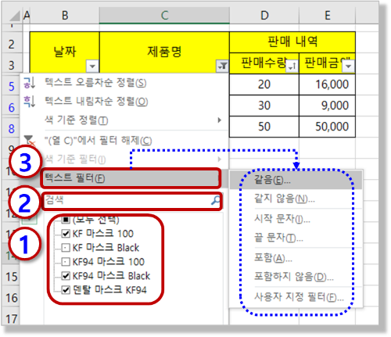391x337 pixels.
Task: Click the 날짜 header cell
Action: click(x=65, y=52)
